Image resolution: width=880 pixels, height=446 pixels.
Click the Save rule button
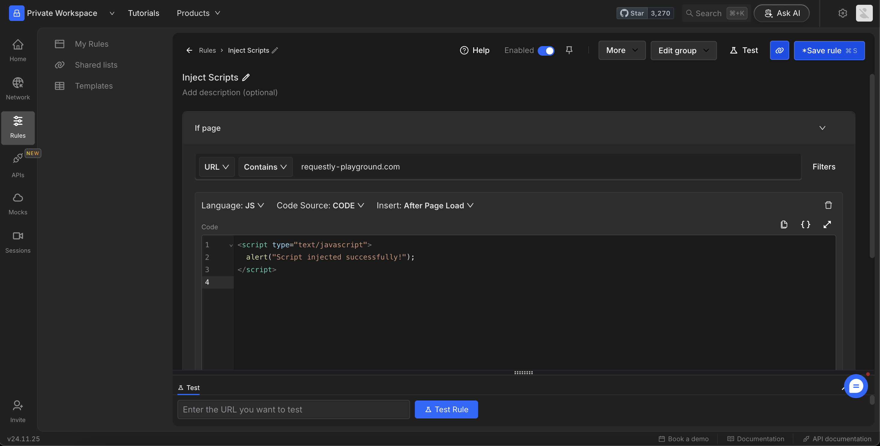tap(829, 51)
